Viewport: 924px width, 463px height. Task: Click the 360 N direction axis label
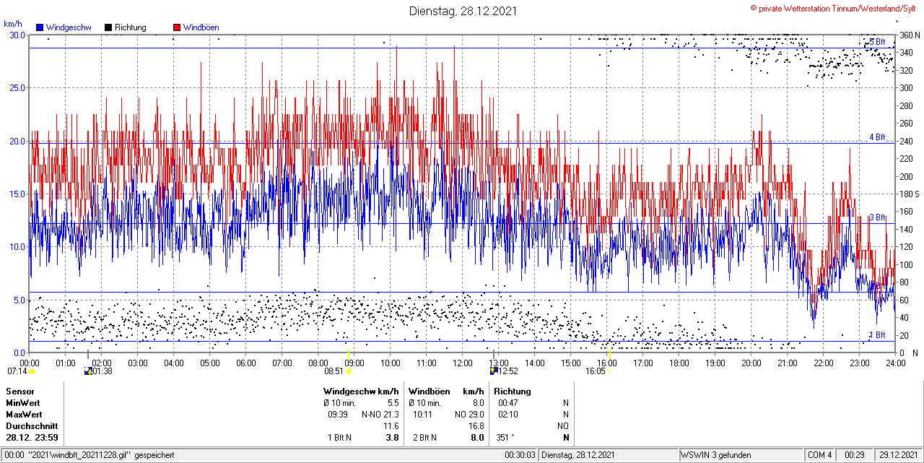(909, 35)
